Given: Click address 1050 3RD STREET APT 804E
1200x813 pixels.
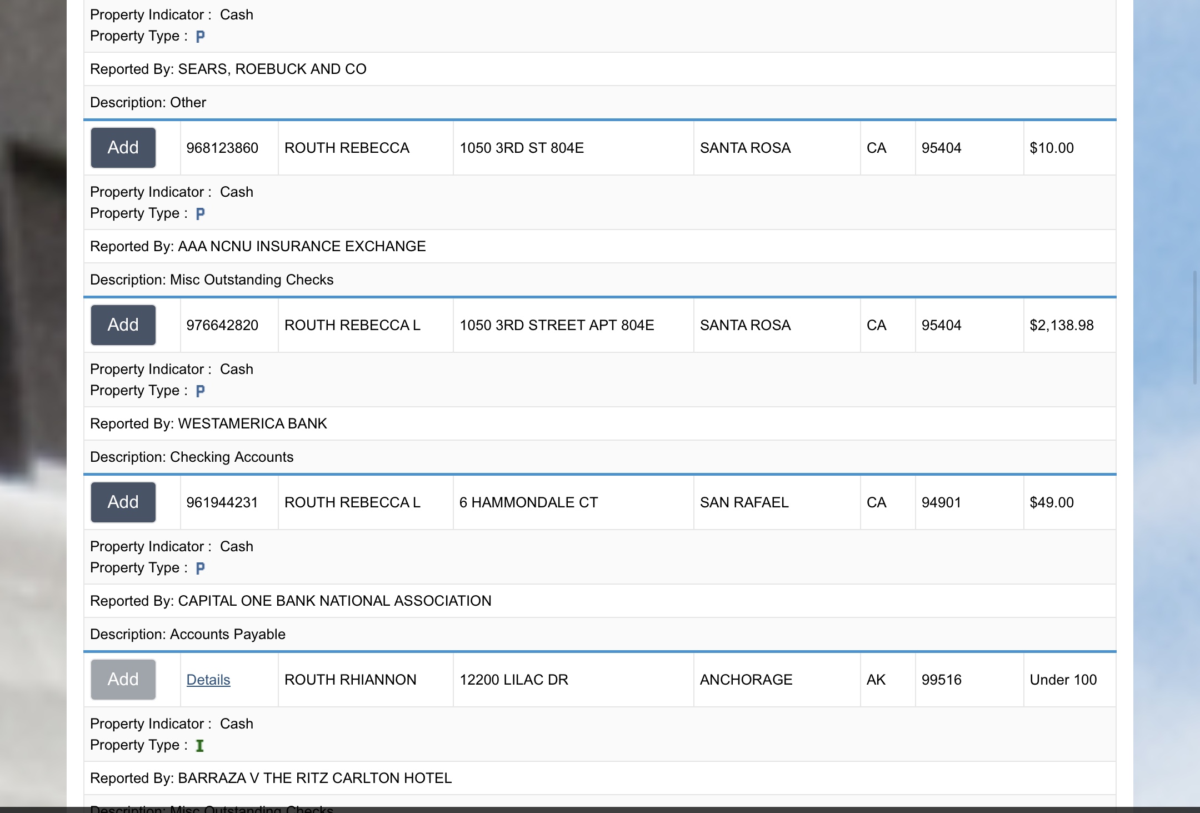Looking at the screenshot, I should (557, 325).
